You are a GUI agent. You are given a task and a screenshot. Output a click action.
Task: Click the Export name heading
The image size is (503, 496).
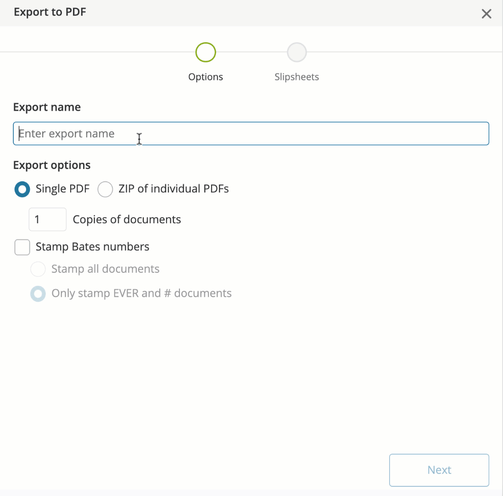point(47,107)
